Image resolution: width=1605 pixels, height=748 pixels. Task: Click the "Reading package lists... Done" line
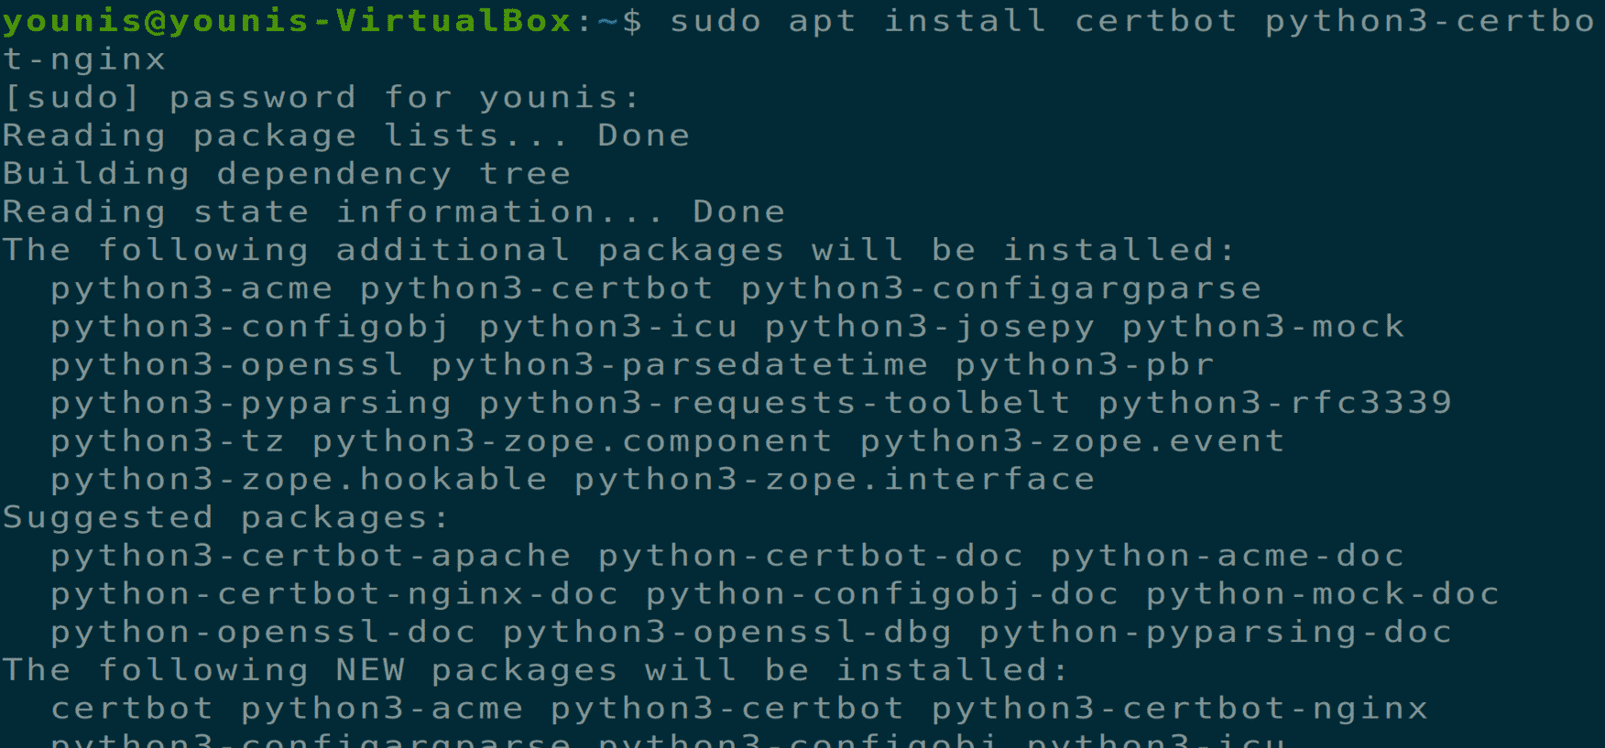point(345,136)
